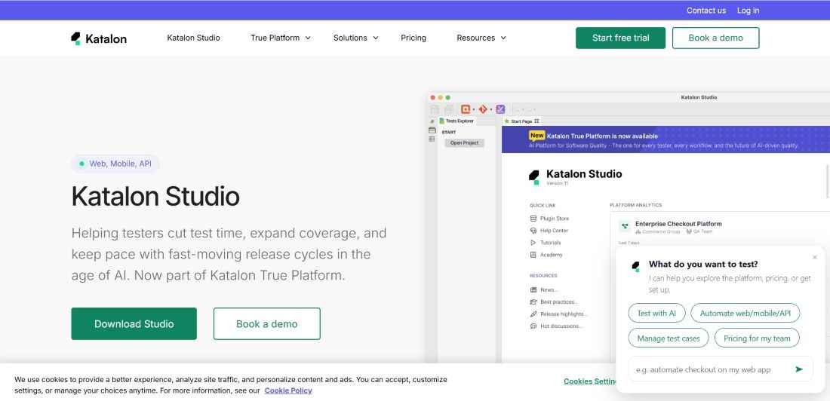The width and height of the screenshot is (830, 401).
Task: Focus the chat message input field
Action: pos(709,369)
